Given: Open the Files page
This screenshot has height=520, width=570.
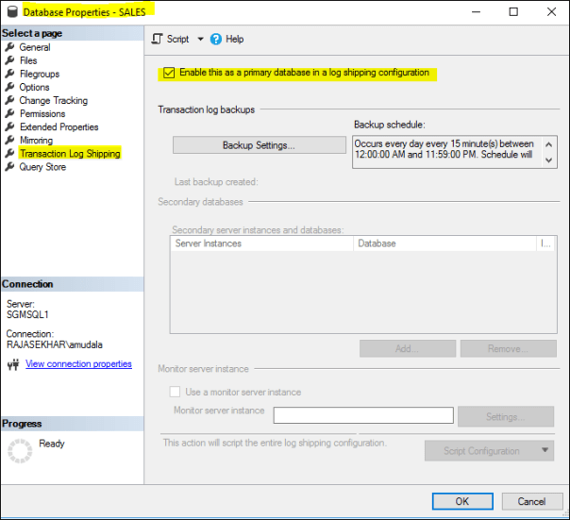Looking at the screenshot, I should (28, 60).
